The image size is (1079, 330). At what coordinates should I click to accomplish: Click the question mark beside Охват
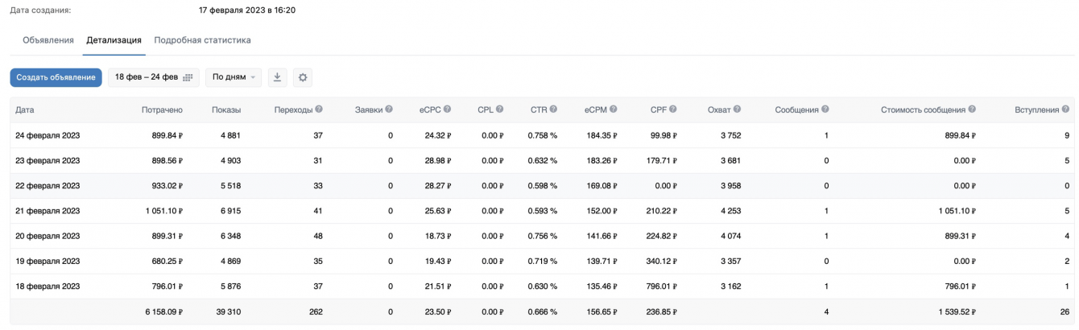click(x=737, y=109)
